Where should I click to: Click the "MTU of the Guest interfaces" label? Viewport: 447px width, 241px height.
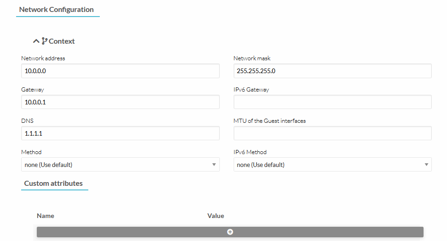(269, 121)
